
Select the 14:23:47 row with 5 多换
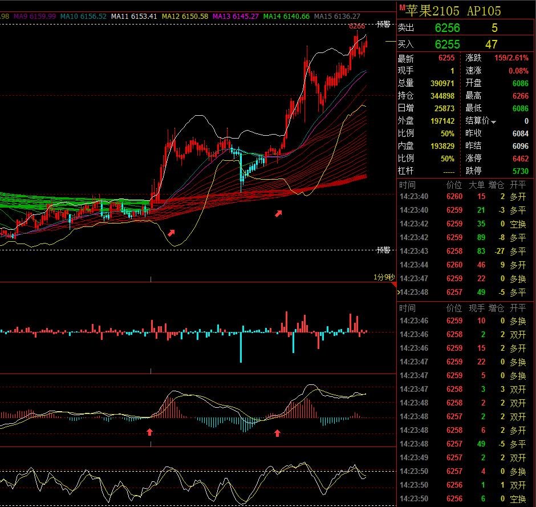coord(465,375)
